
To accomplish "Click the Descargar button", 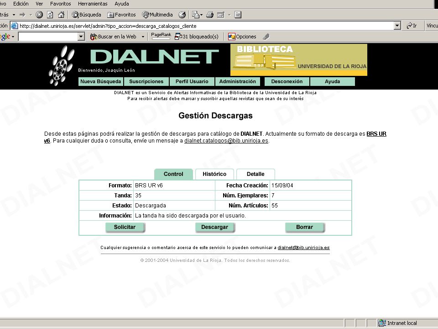I will click(x=214, y=227).
